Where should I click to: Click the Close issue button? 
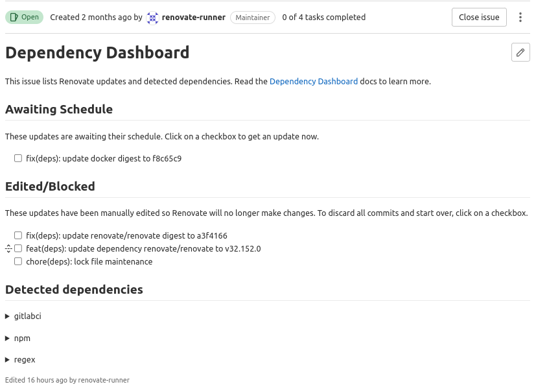click(x=478, y=17)
